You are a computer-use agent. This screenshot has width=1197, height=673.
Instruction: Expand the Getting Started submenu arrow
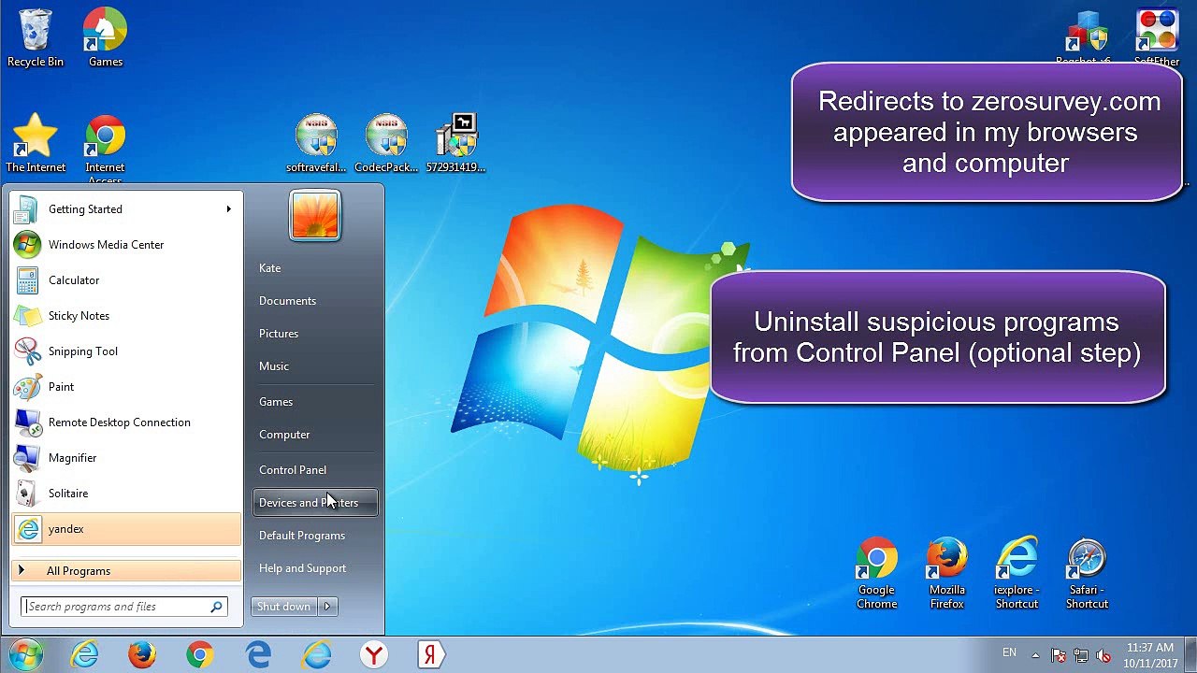(228, 209)
